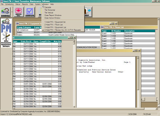
Task: Click the Man Hrs column header
Action: pyautogui.click(x=57, y=41)
